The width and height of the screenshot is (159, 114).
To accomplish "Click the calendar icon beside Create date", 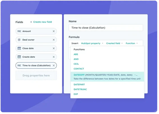I will pyautogui.click(x=19, y=57).
